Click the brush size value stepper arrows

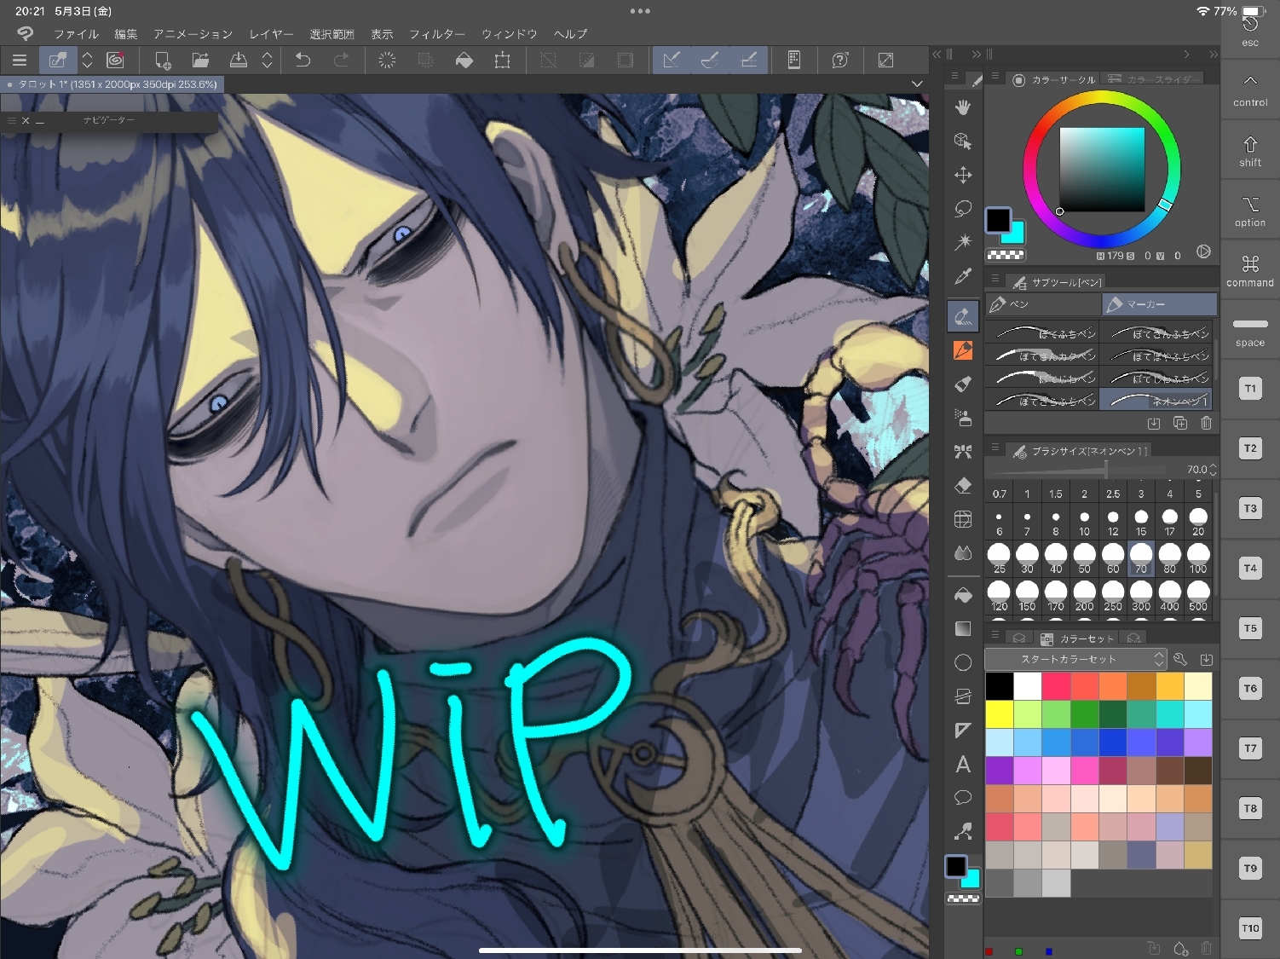click(1213, 470)
